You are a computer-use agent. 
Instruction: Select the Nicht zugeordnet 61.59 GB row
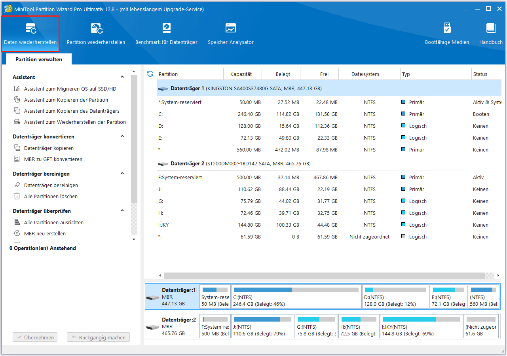329,237
